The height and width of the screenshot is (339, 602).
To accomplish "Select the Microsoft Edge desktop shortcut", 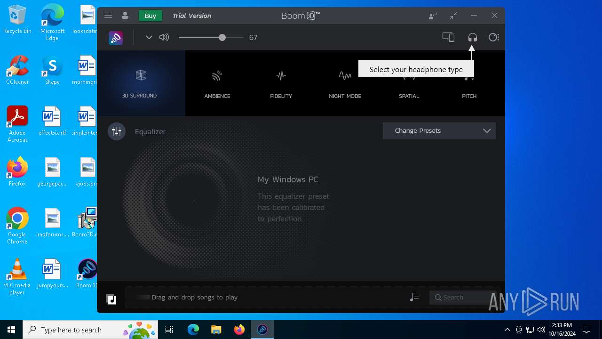I will tap(52, 23).
